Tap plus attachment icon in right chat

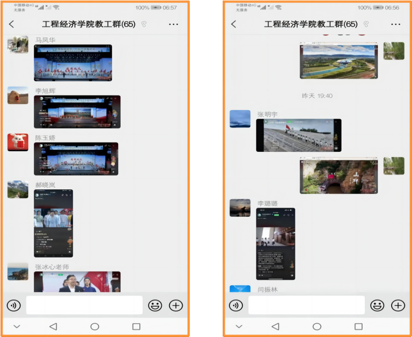tap(398, 305)
